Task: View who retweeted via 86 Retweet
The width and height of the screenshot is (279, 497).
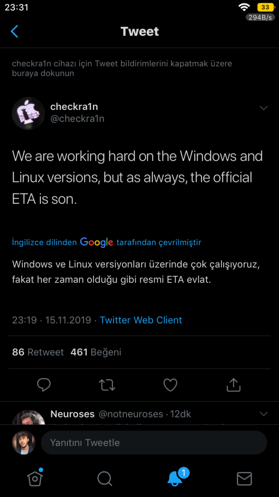Action: click(38, 352)
